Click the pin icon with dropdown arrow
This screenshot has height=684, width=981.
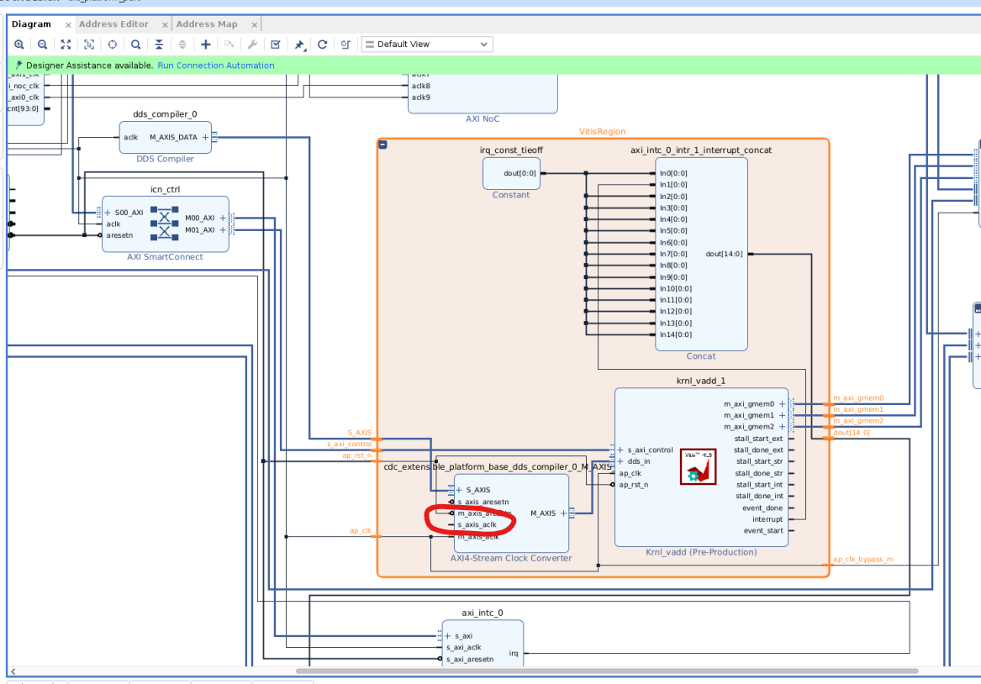click(300, 45)
